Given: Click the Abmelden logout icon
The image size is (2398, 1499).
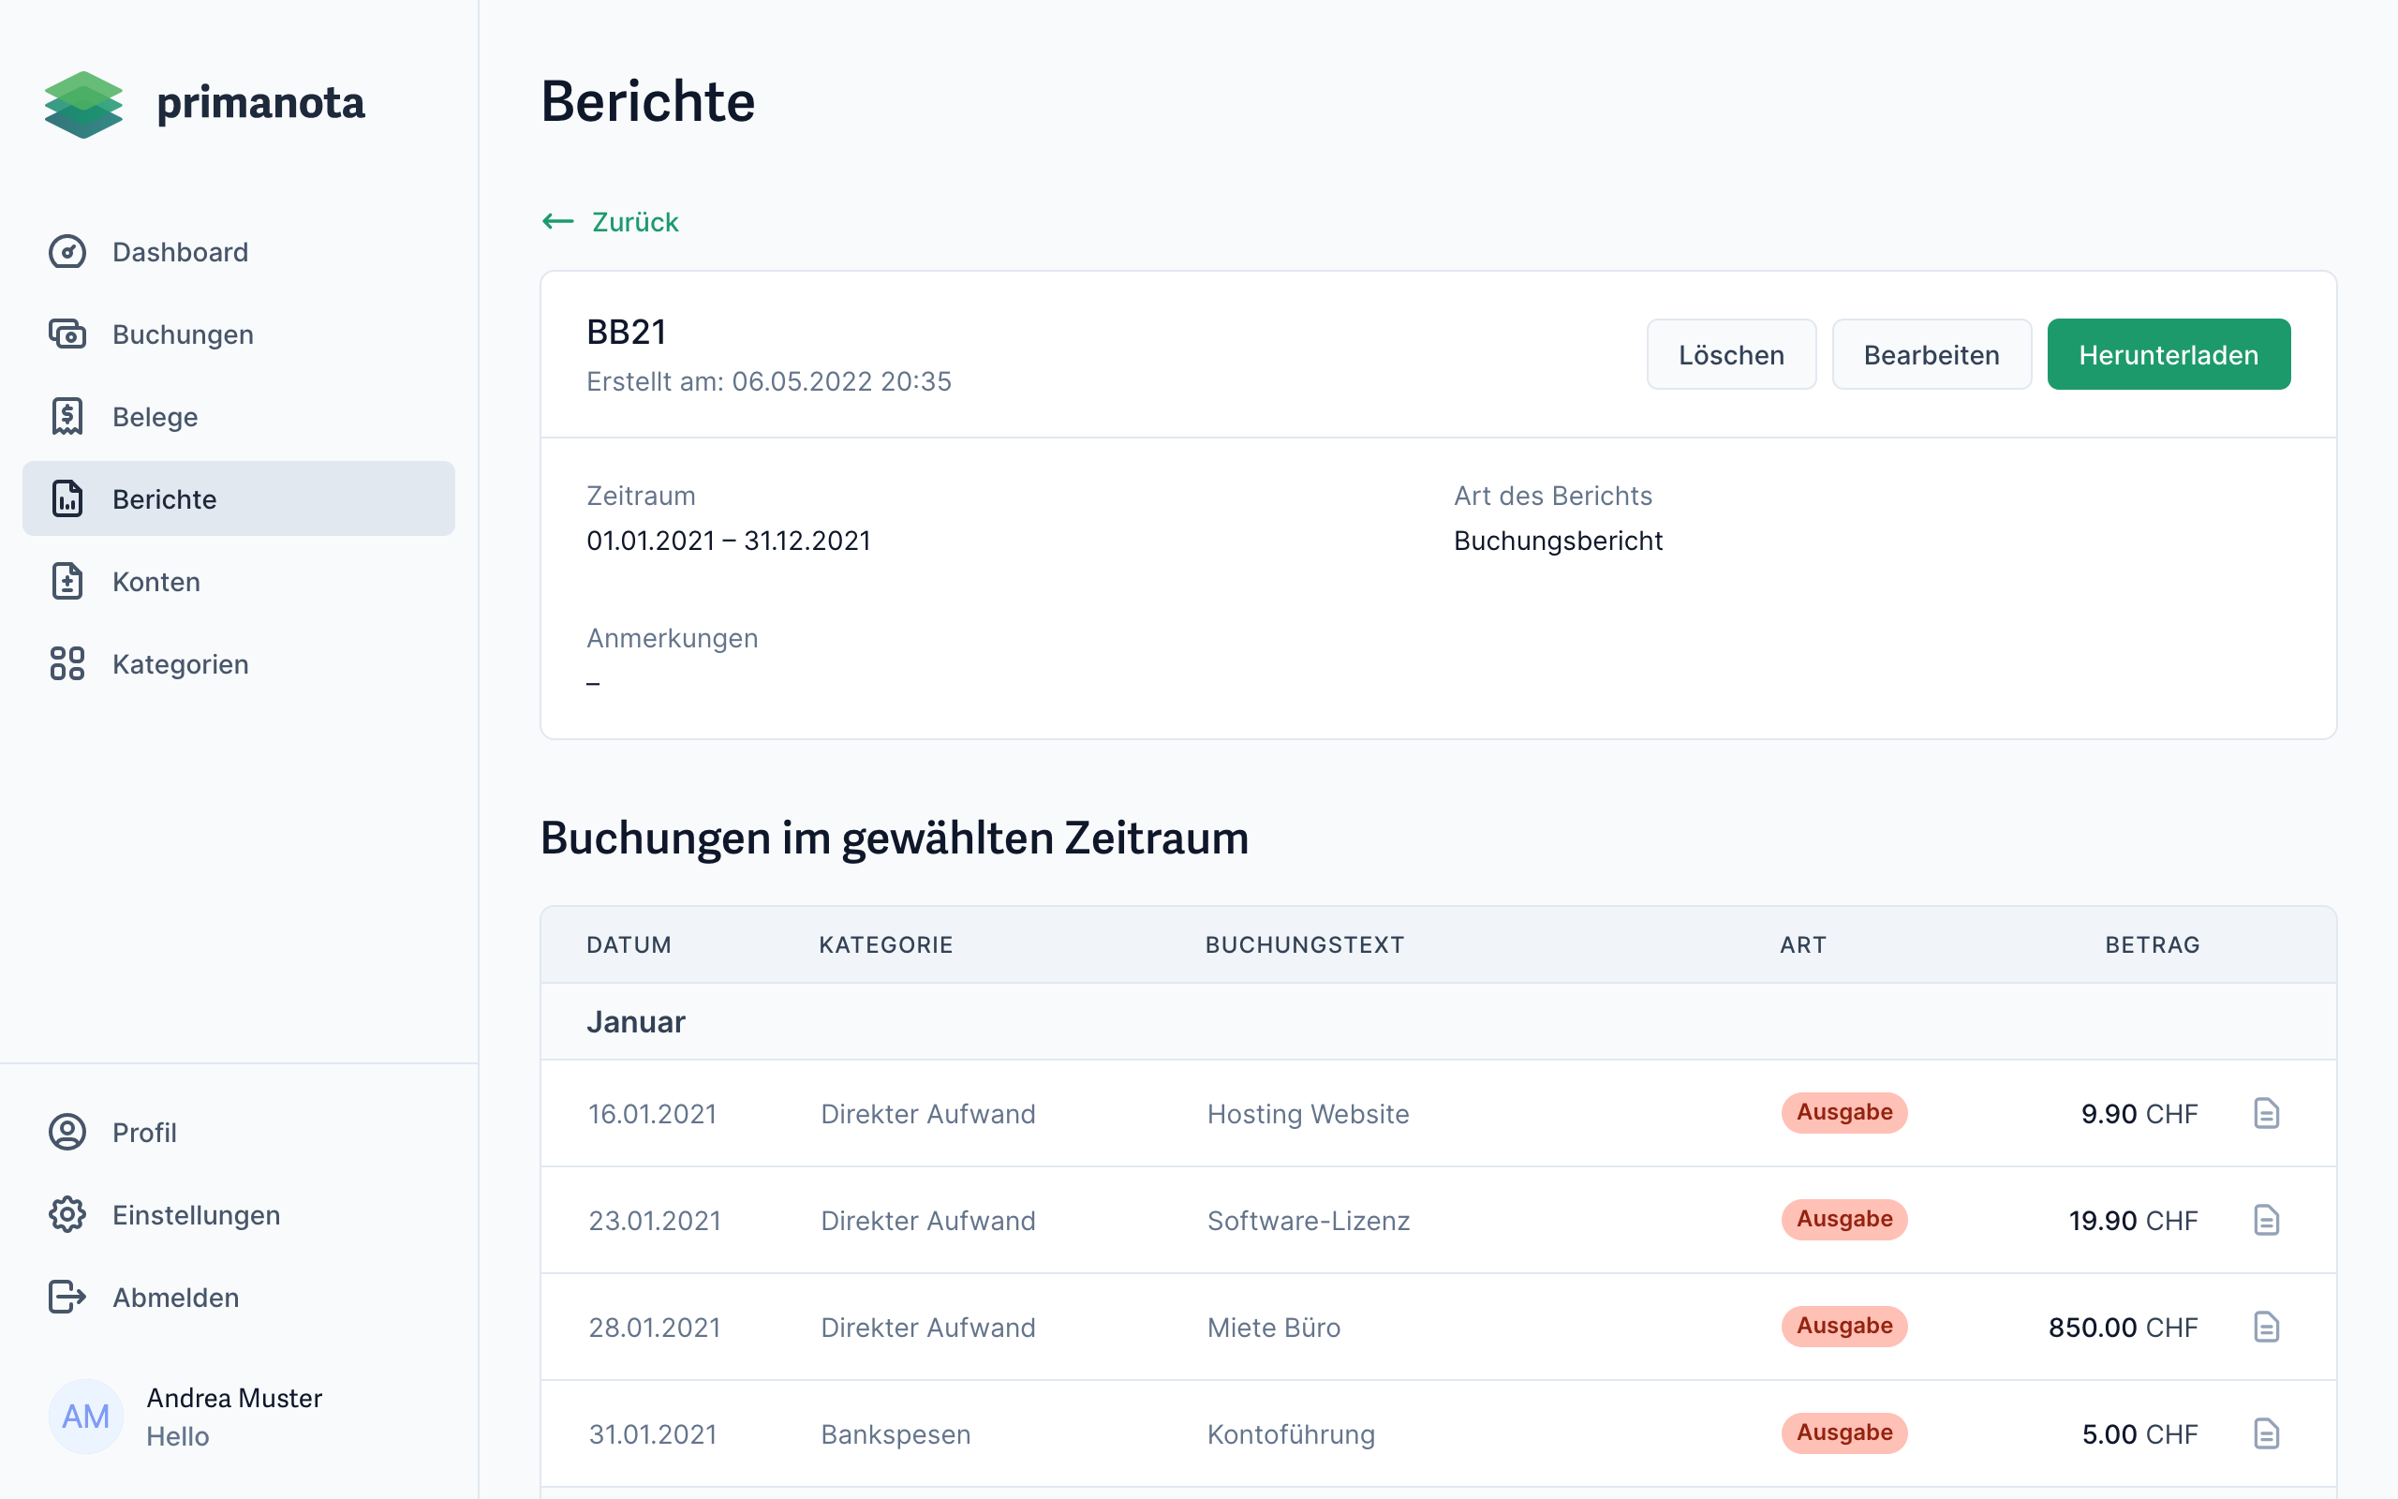Looking at the screenshot, I should (x=67, y=1297).
